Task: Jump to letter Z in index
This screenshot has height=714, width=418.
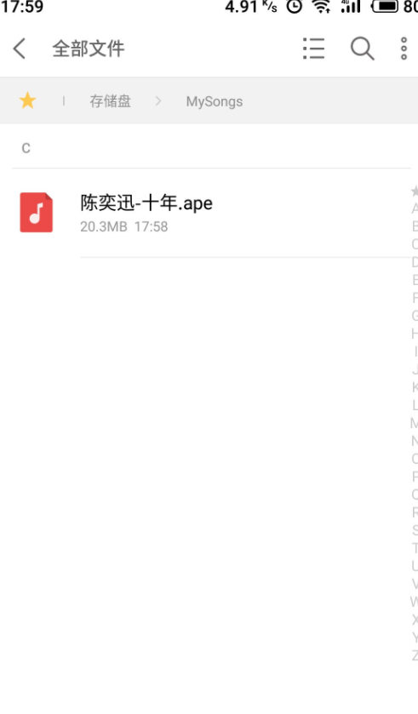Action: click(415, 655)
